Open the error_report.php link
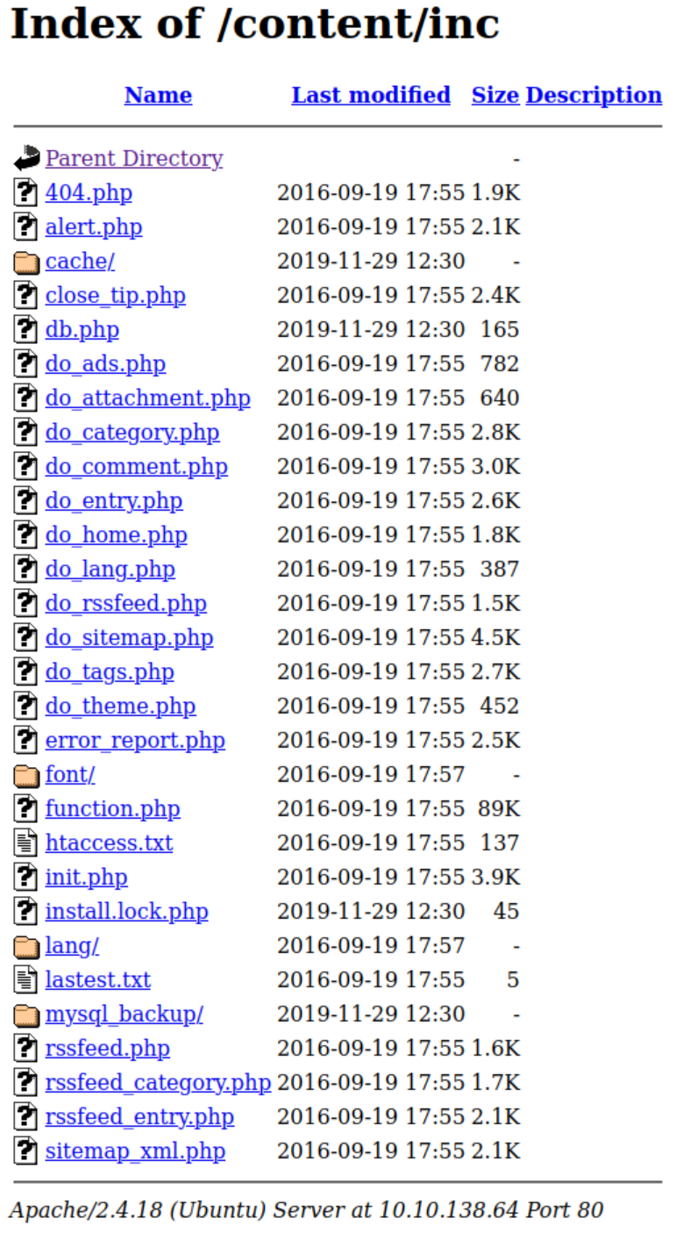This screenshot has width=676, height=1240. click(135, 741)
